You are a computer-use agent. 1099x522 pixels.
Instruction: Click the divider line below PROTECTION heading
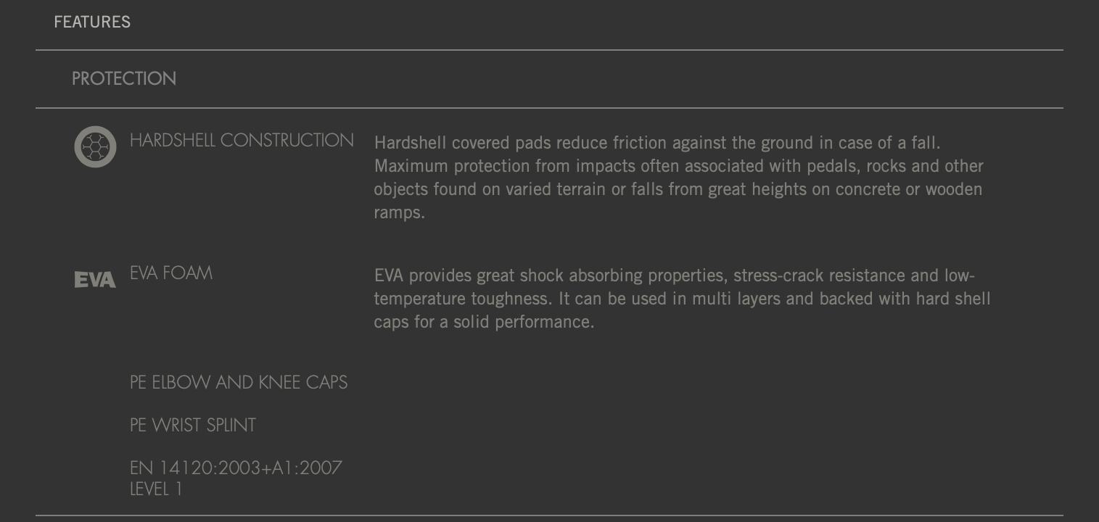549,108
